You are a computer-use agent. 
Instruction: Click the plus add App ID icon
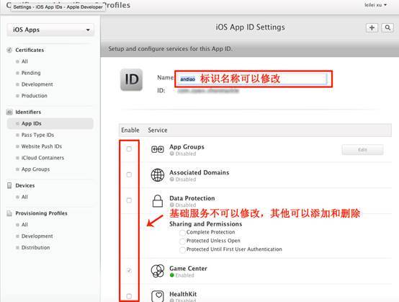pyautogui.click(x=372, y=27)
